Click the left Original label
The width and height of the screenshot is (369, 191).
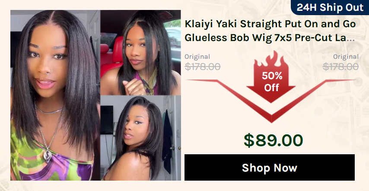197,57
